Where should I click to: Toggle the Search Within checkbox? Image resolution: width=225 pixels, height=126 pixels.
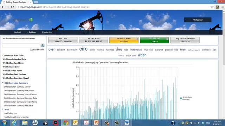click(x=32, y=50)
